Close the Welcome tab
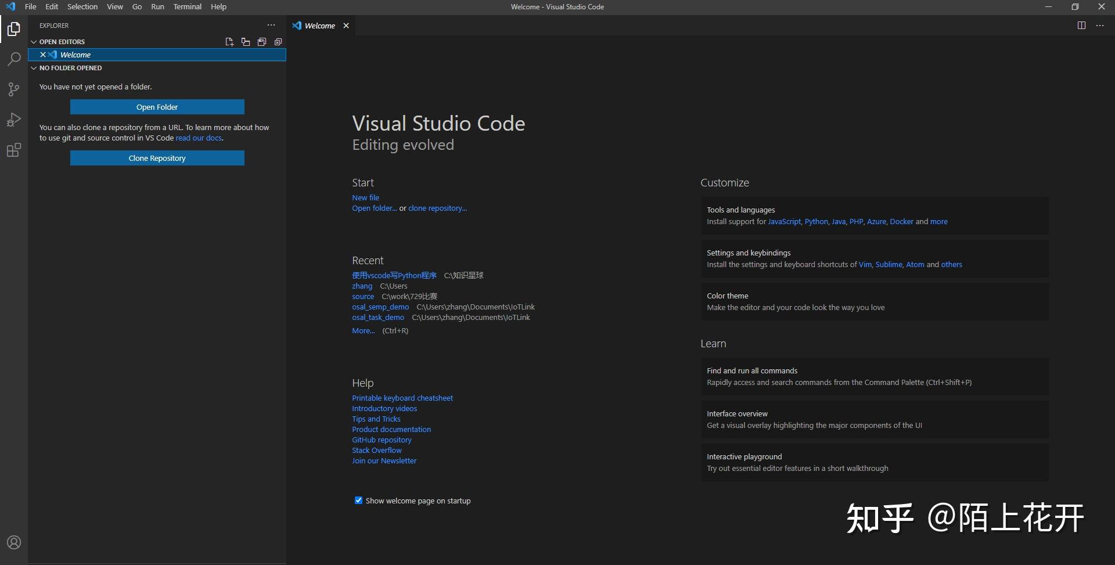Image resolution: width=1115 pixels, height=565 pixels. 346,26
